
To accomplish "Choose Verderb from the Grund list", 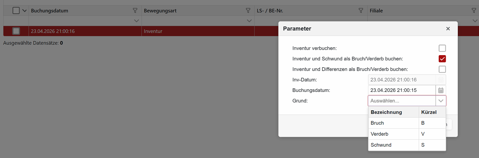I will coord(394,134).
